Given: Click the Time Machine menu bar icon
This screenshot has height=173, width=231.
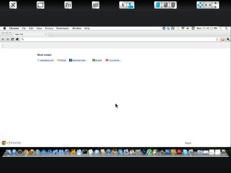Looking at the screenshot, I should (x=178, y=28).
